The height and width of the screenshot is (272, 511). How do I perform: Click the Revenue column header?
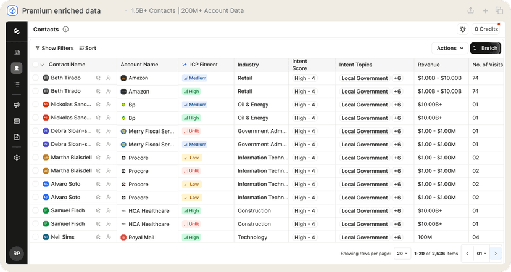(x=428, y=65)
